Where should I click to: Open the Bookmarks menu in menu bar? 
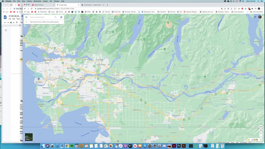37,1
